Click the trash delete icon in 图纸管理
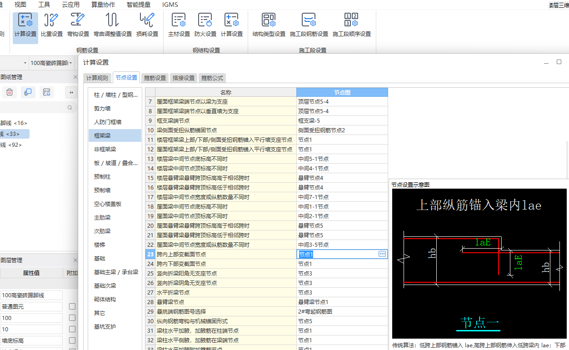This screenshot has width=569, height=350. (10, 92)
